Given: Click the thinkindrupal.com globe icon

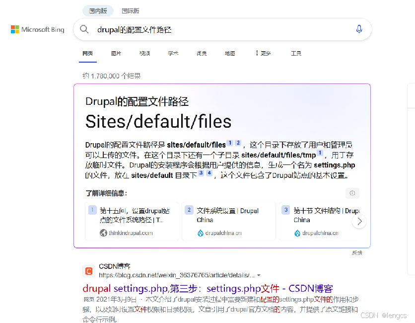Looking at the screenshot, I should pyautogui.click(x=103, y=233).
